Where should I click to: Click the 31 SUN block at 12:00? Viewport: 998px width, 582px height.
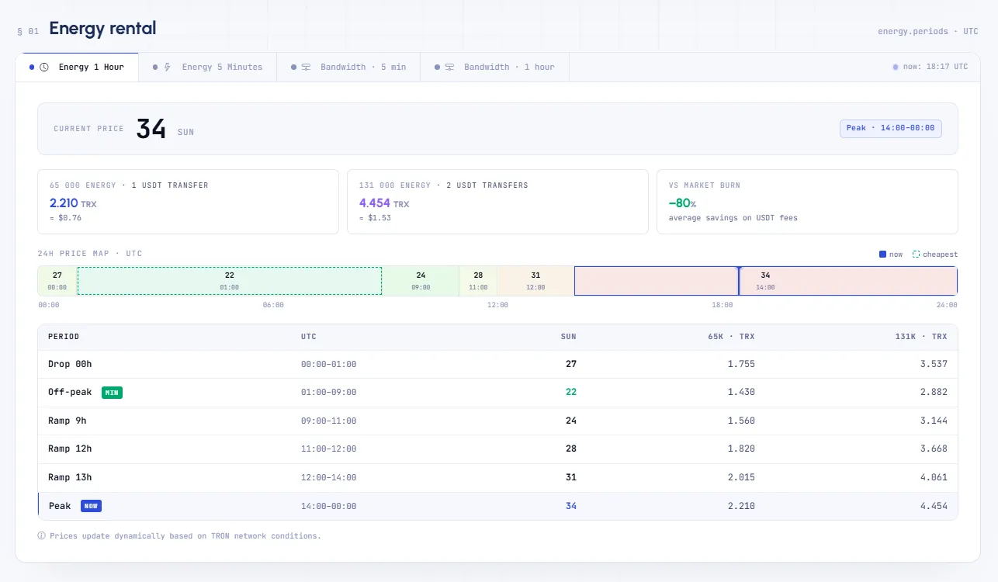click(x=535, y=281)
